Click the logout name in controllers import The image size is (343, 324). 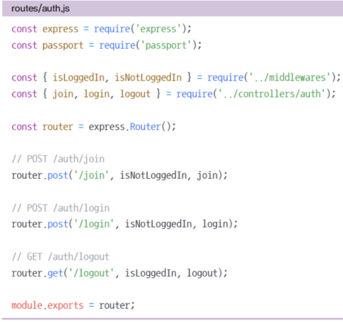point(135,94)
